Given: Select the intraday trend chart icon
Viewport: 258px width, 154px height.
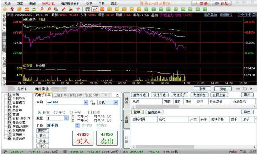Looking at the screenshot, I should (x=95, y=9).
